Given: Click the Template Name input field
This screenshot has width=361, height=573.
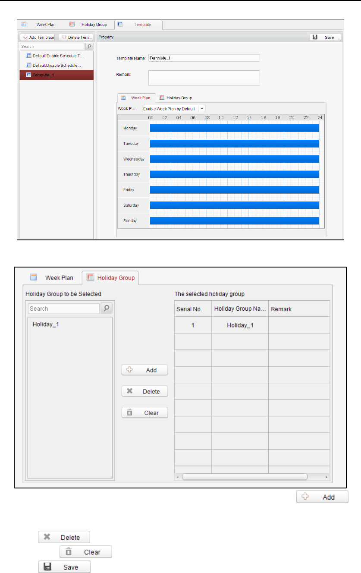Looking at the screenshot, I should click(x=204, y=58).
